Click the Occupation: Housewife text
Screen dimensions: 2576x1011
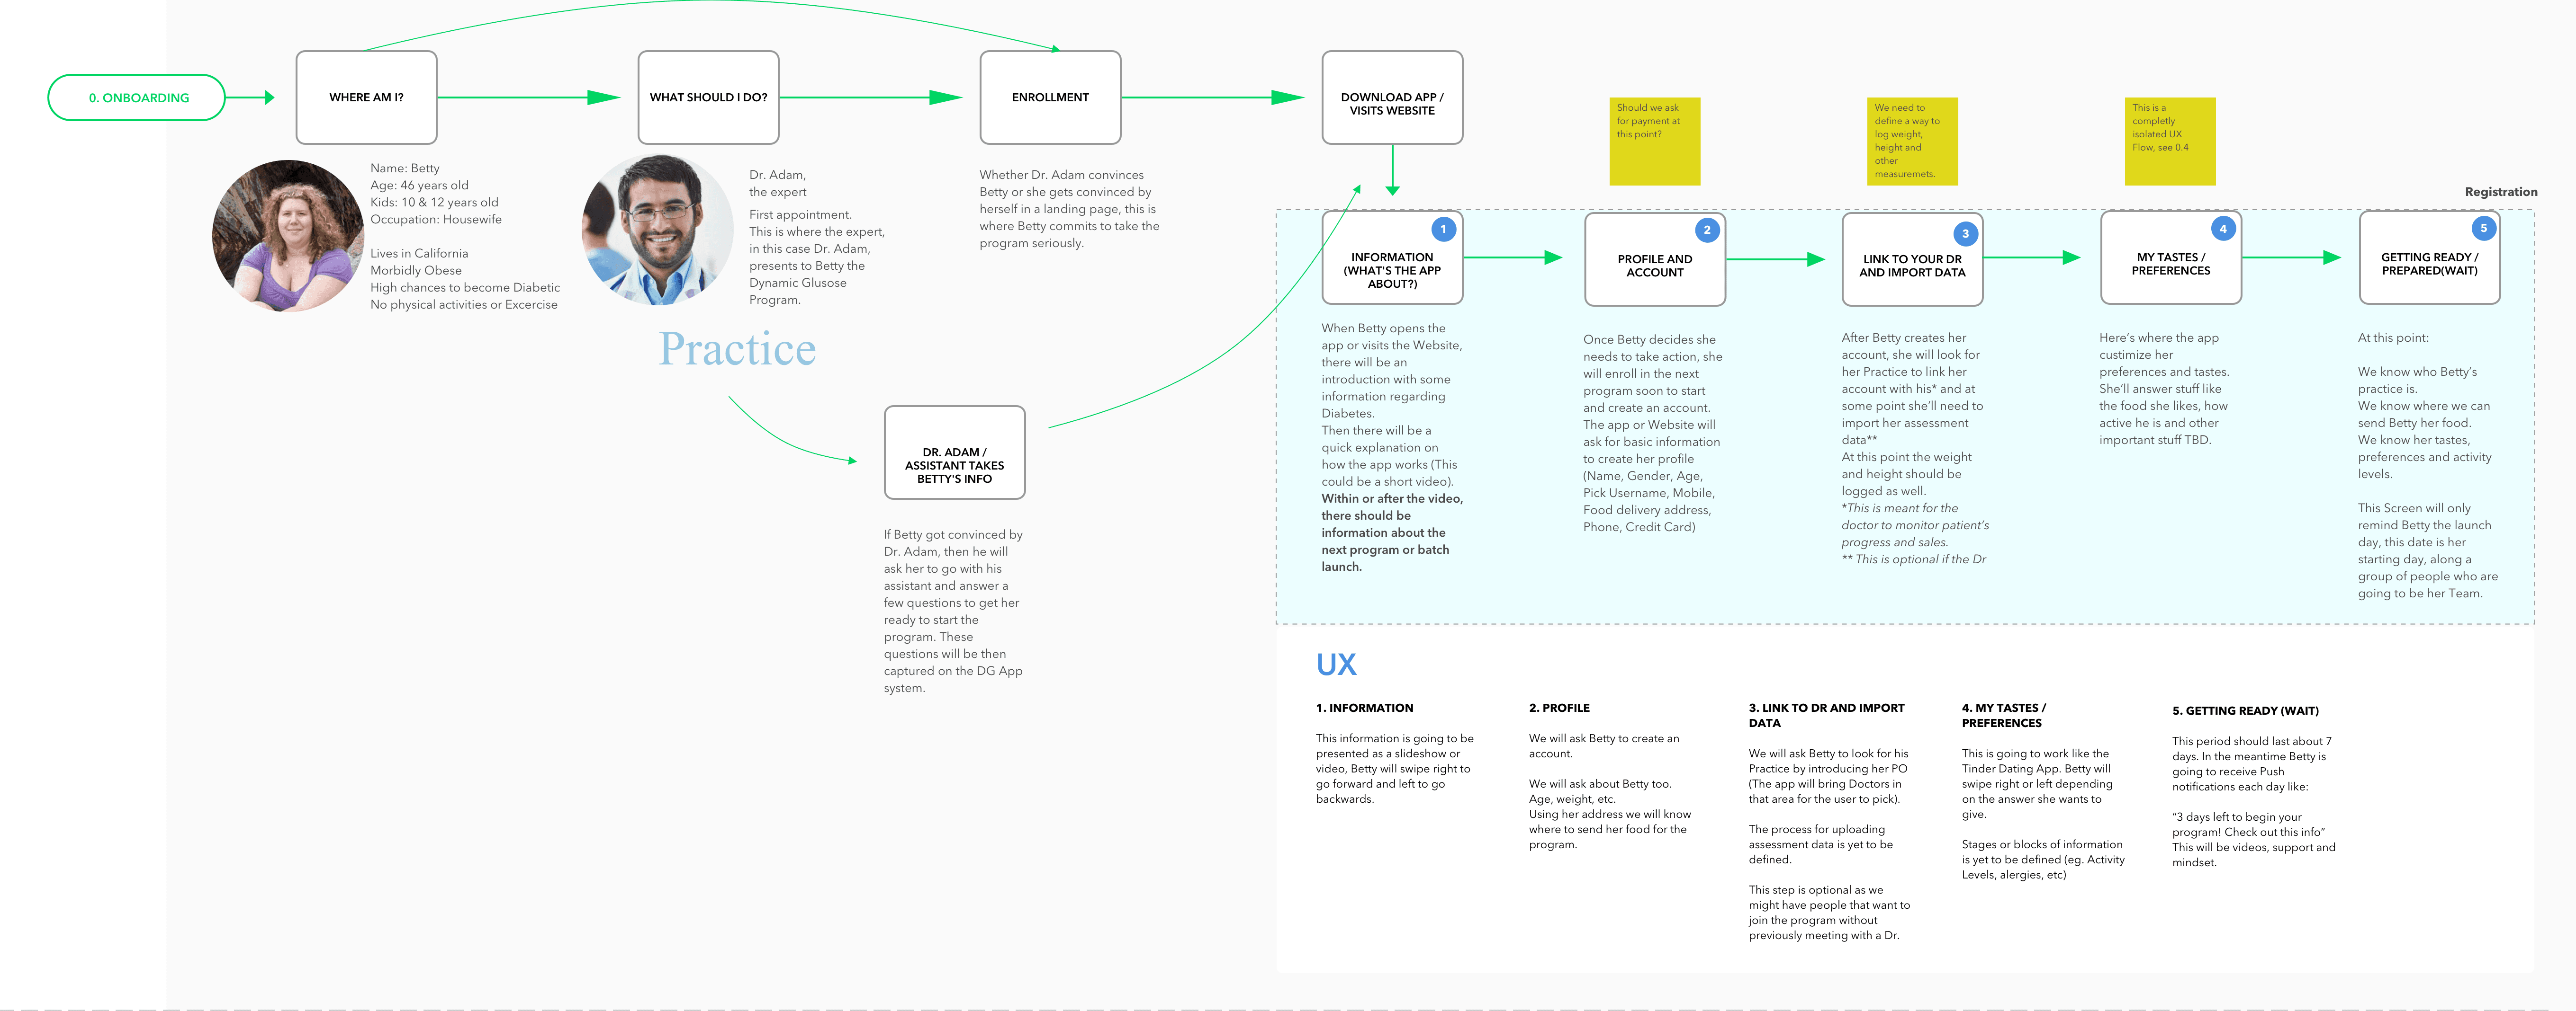(436, 219)
